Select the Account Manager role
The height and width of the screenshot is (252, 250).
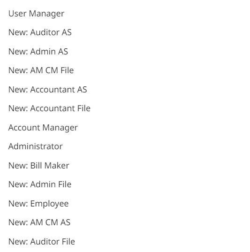click(x=43, y=128)
